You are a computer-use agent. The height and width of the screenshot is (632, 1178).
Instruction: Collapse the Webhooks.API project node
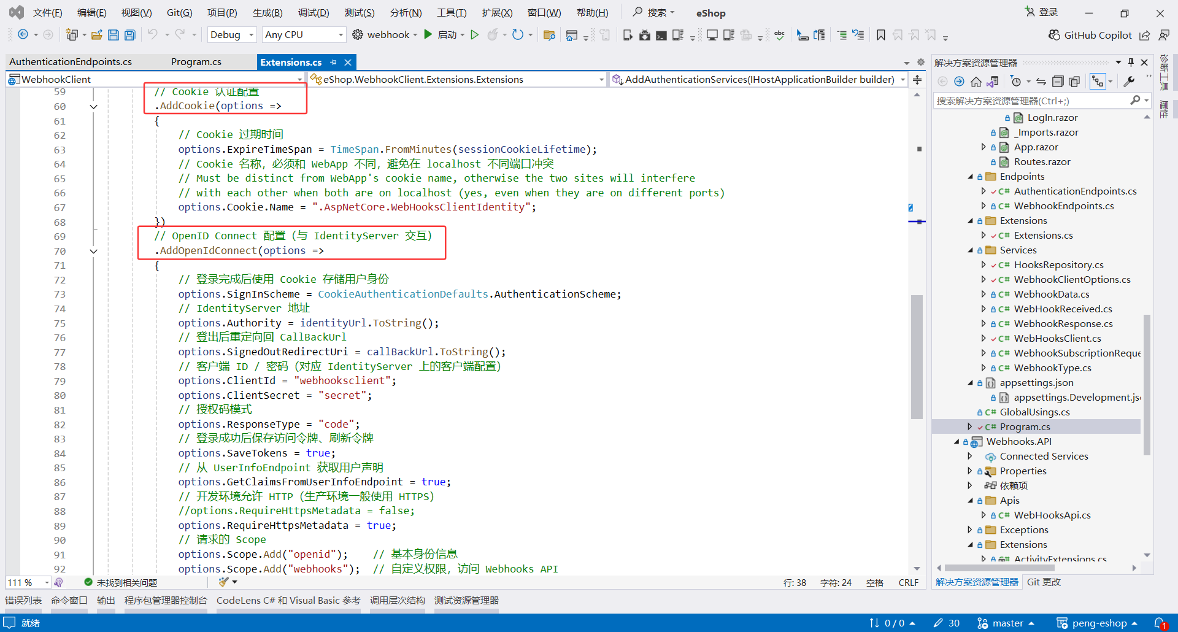(957, 442)
